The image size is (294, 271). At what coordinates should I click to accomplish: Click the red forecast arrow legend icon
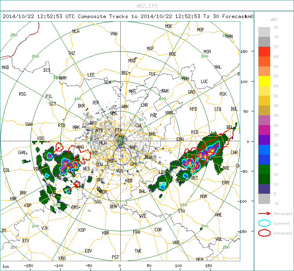264,213
